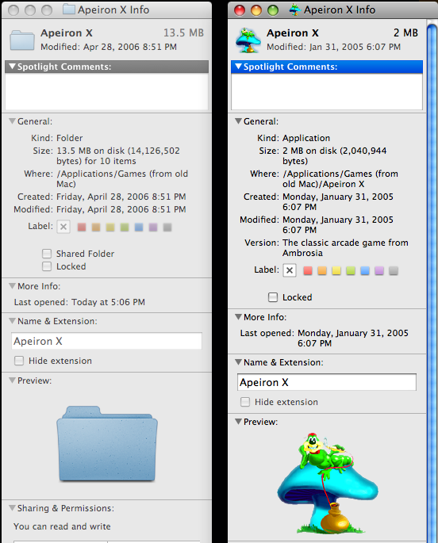The width and height of the screenshot is (438, 543).
Task: Click the mushroom app icon in right Info header
Action: click(x=248, y=40)
